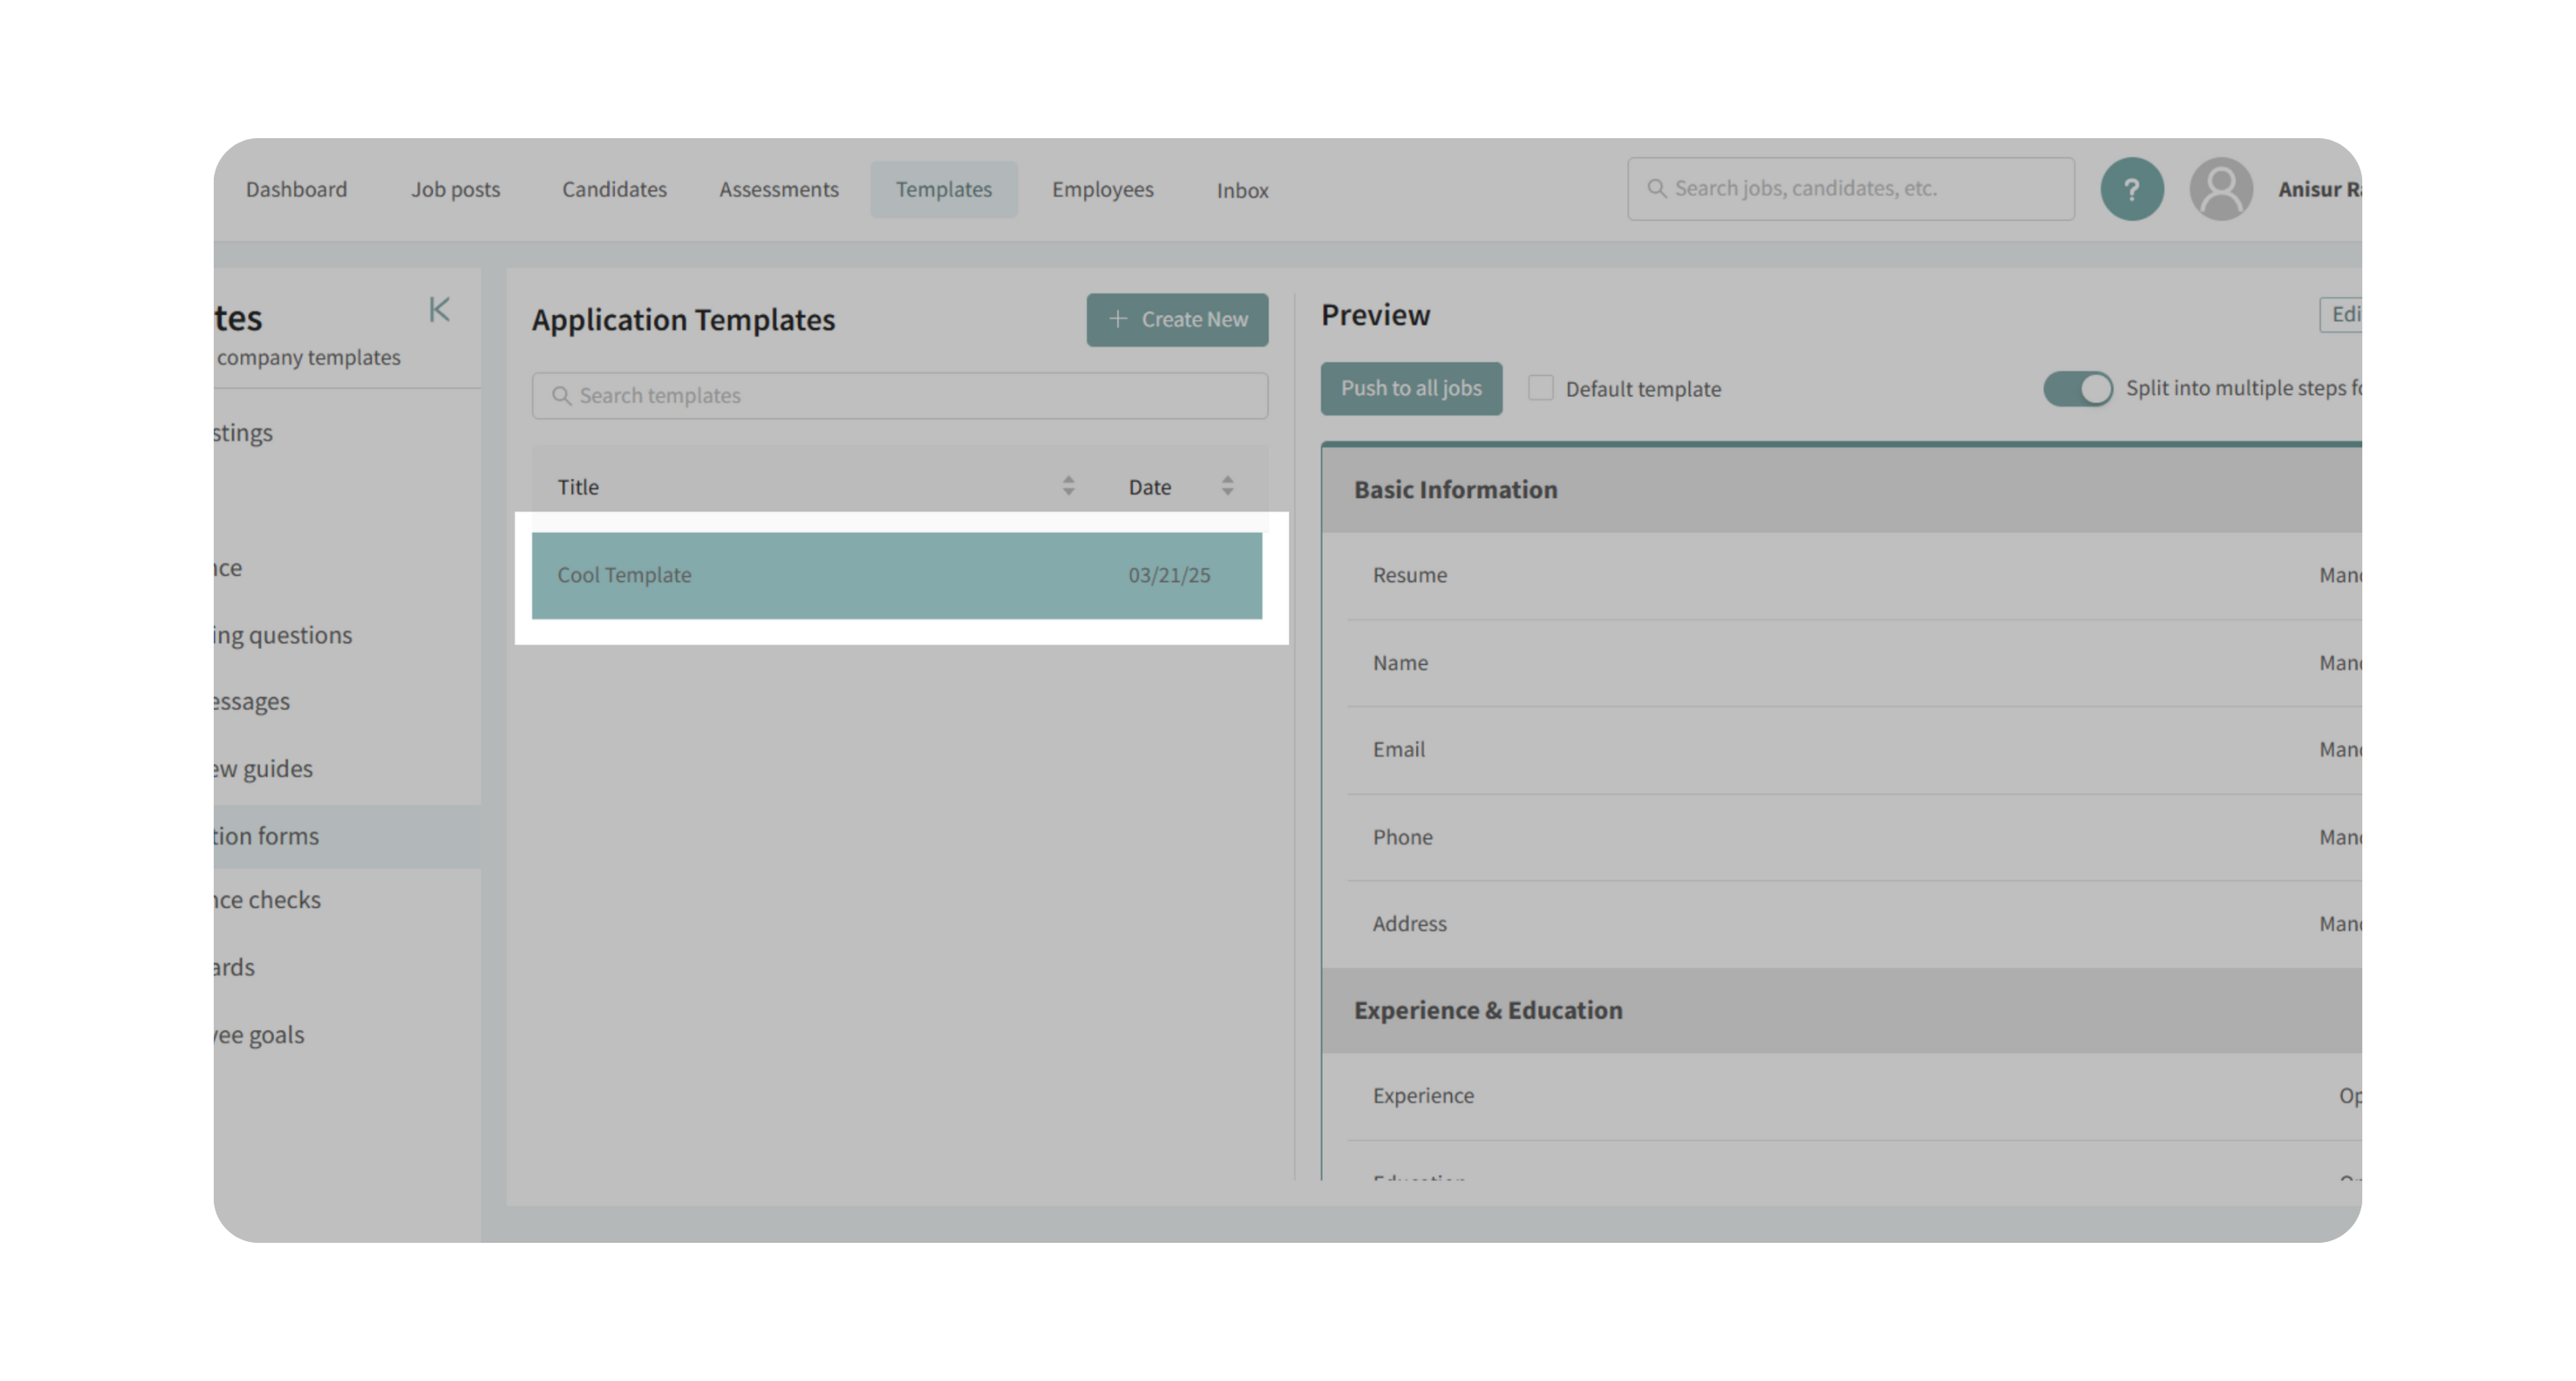Check the Default template checkbox

[1540, 388]
